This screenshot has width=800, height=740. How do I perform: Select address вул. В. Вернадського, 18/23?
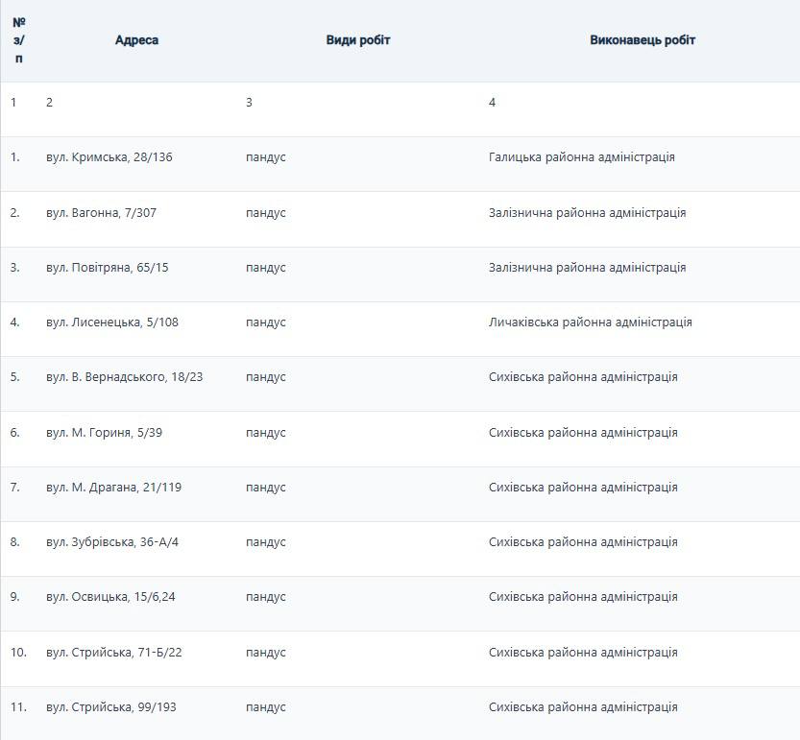click(x=125, y=377)
